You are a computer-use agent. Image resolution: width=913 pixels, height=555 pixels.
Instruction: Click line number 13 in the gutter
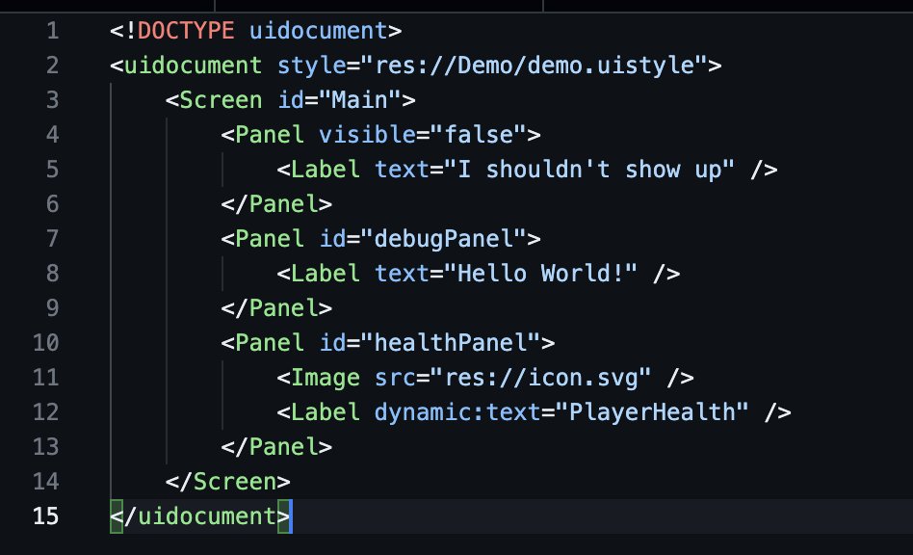point(46,447)
